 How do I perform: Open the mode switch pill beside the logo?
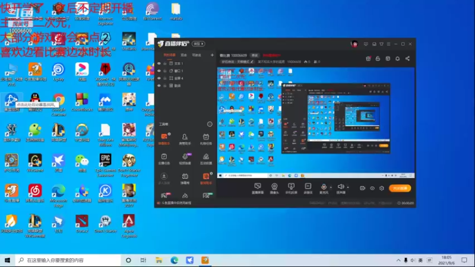coord(198,44)
